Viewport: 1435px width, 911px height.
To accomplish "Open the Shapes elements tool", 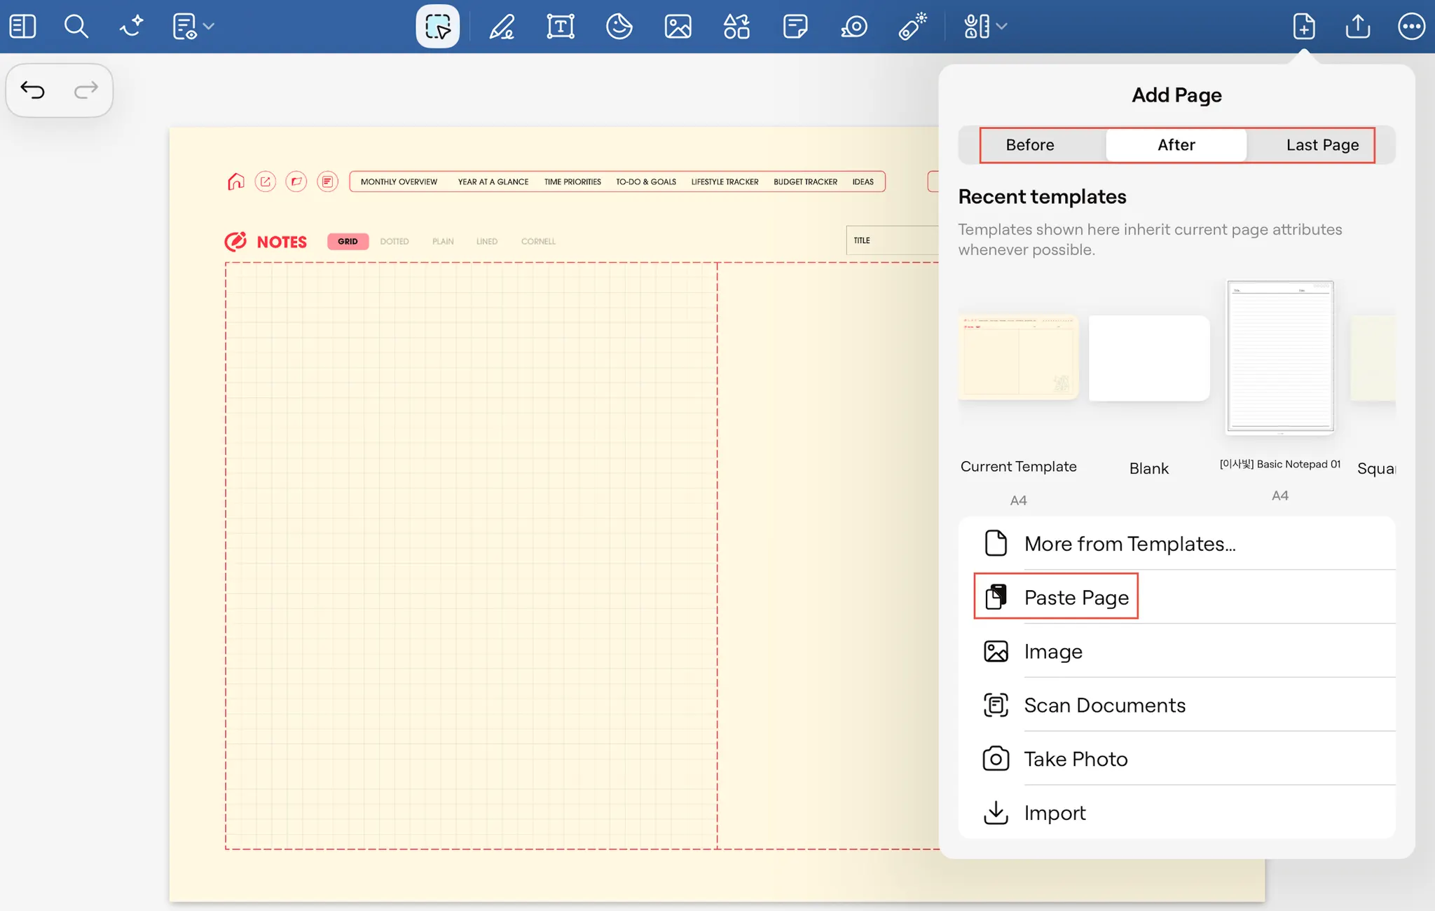I will 736,27.
